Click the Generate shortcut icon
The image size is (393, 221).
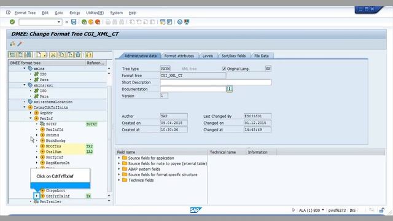(169, 22)
